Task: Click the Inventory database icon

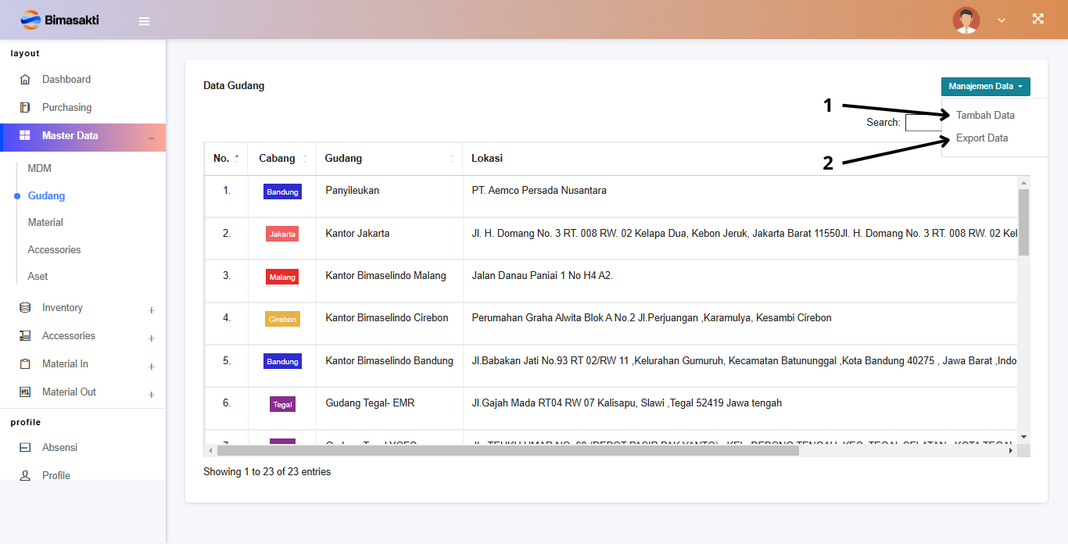Action: pyautogui.click(x=25, y=308)
